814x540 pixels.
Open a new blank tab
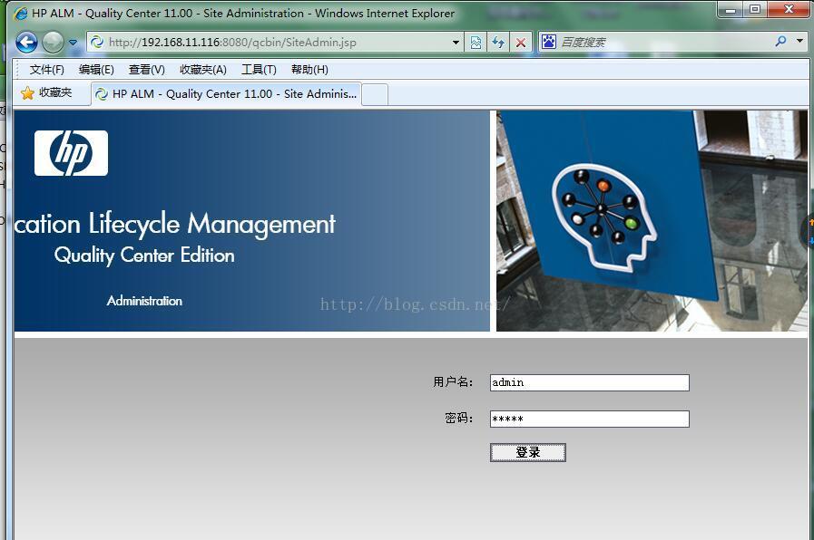coord(375,95)
